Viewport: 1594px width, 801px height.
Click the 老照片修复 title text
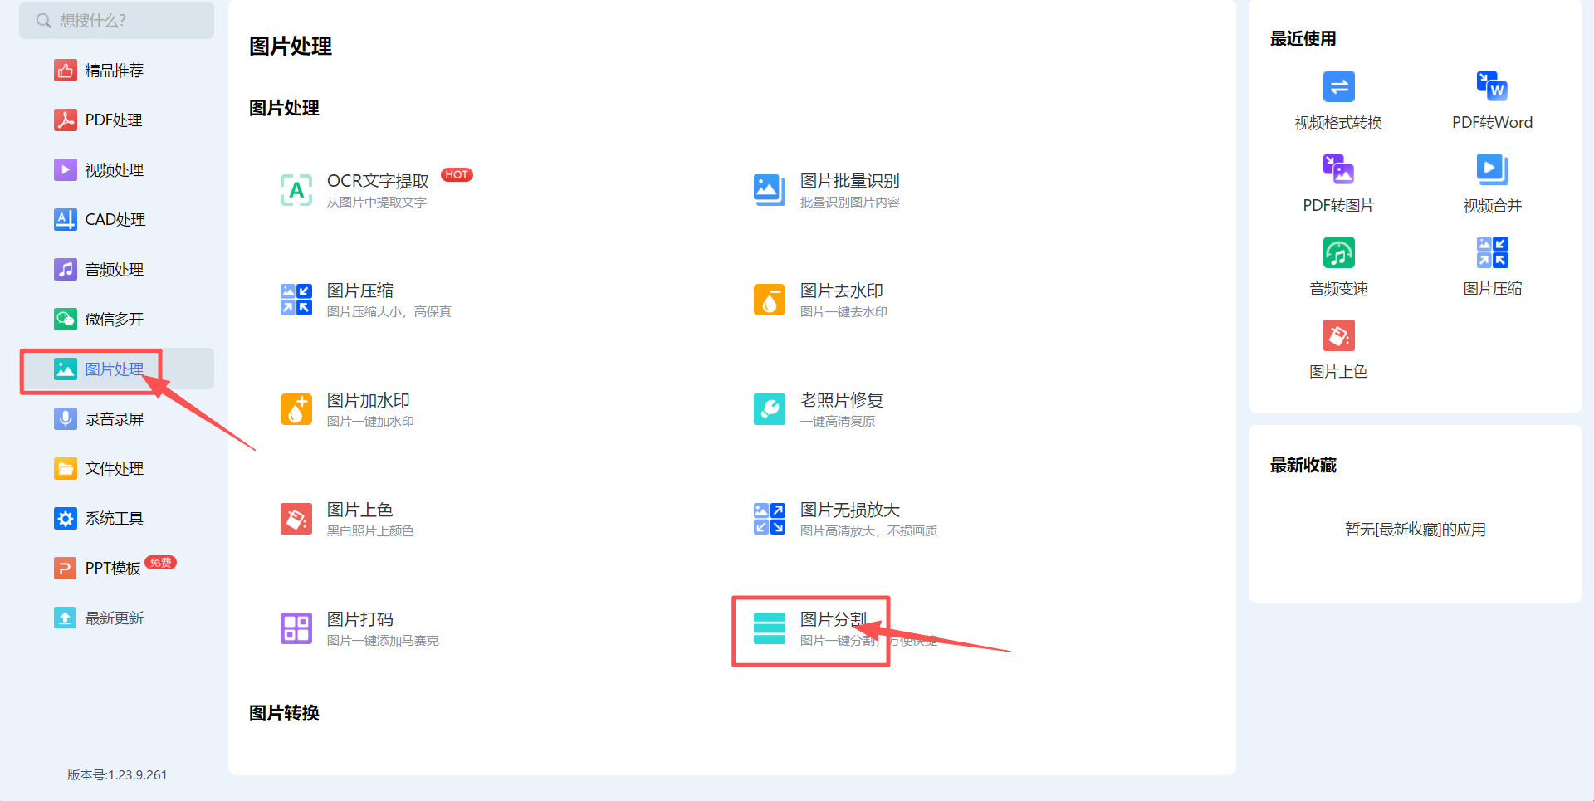[841, 400]
